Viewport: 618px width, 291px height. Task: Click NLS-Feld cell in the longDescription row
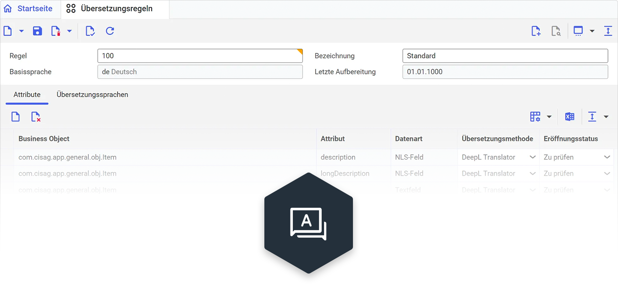pos(424,174)
